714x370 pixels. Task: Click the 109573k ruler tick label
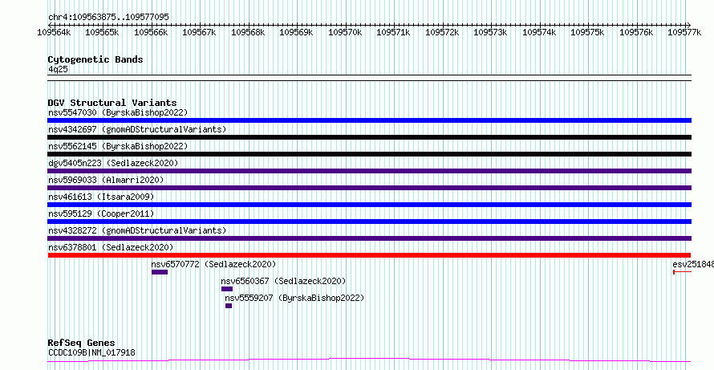[491, 32]
